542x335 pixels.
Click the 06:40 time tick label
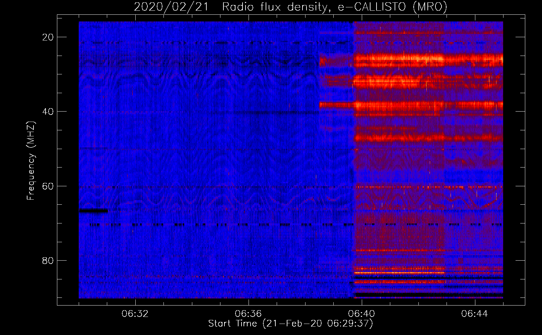[x=361, y=314]
